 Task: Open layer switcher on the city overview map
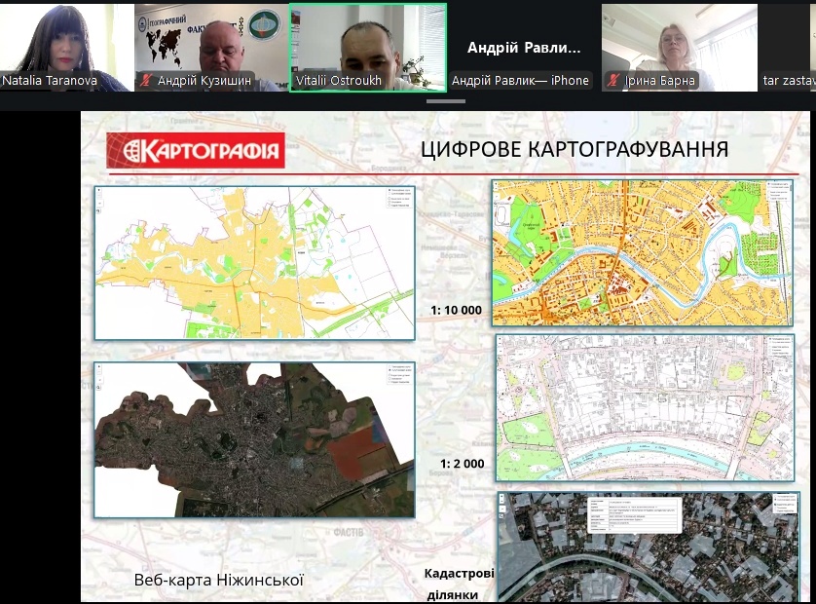point(399,198)
